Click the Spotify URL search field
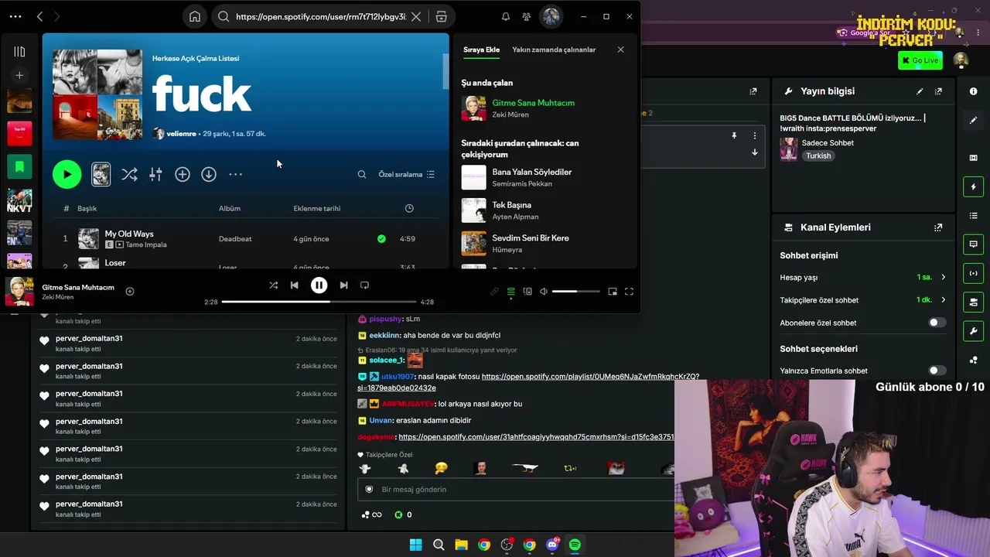The height and width of the screenshot is (557, 990). 321,16
